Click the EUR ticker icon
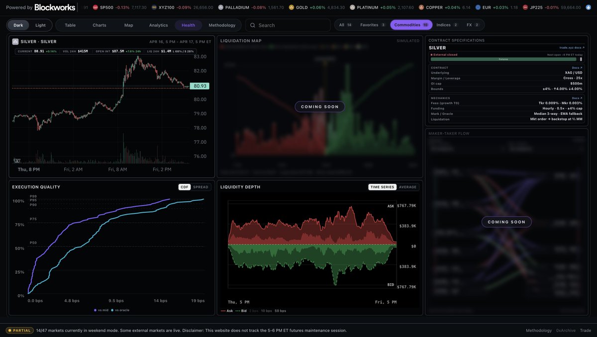This screenshot has width=597, height=337. pyautogui.click(x=478, y=7)
